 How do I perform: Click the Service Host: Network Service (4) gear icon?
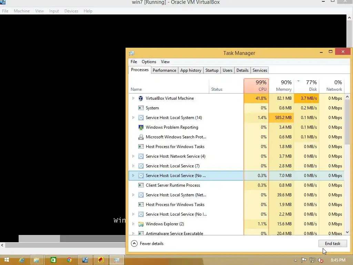pyautogui.click(x=141, y=156)
